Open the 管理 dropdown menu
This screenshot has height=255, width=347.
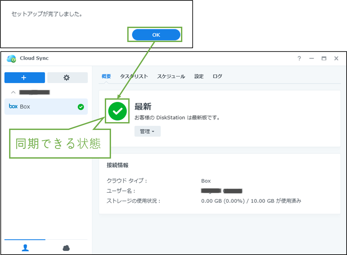pos(147,131)
